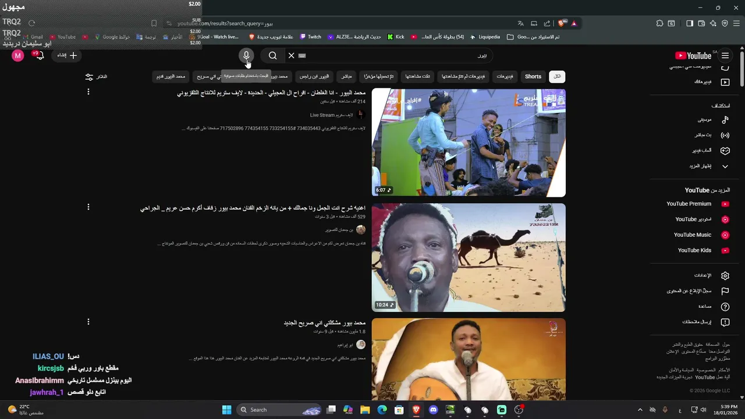Click the magnifier search button

click(x=273, y=55)
